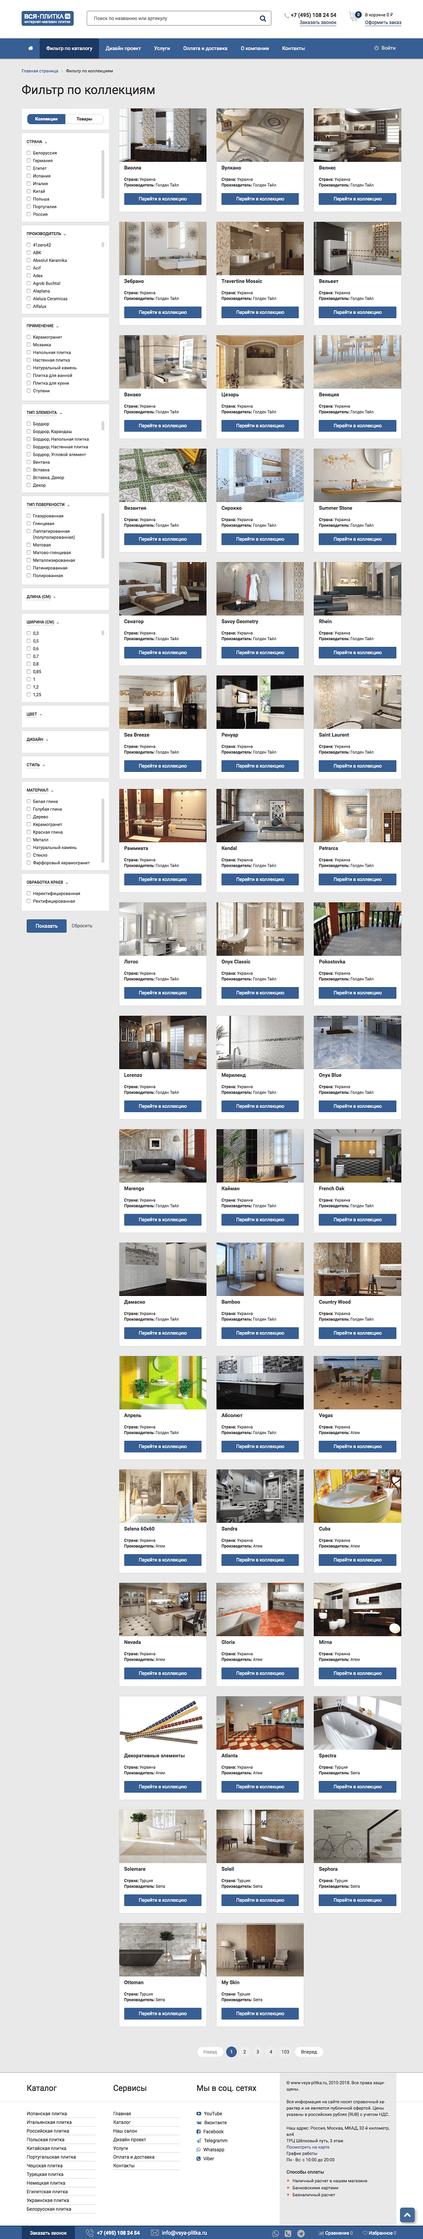The height and width of the screenshot is (2239, 423).
Task: Click the Заказать звонок bottom bar button
Action: click(48, 2232)
